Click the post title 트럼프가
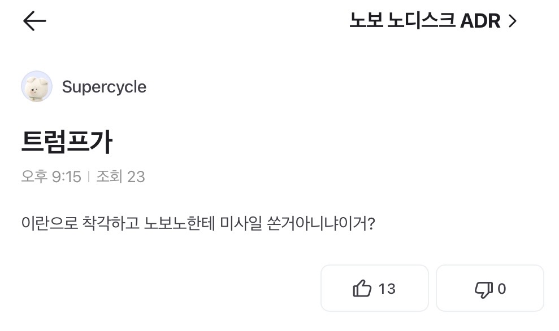Screen dimensions: 559x331 click(x=67, y=143)
